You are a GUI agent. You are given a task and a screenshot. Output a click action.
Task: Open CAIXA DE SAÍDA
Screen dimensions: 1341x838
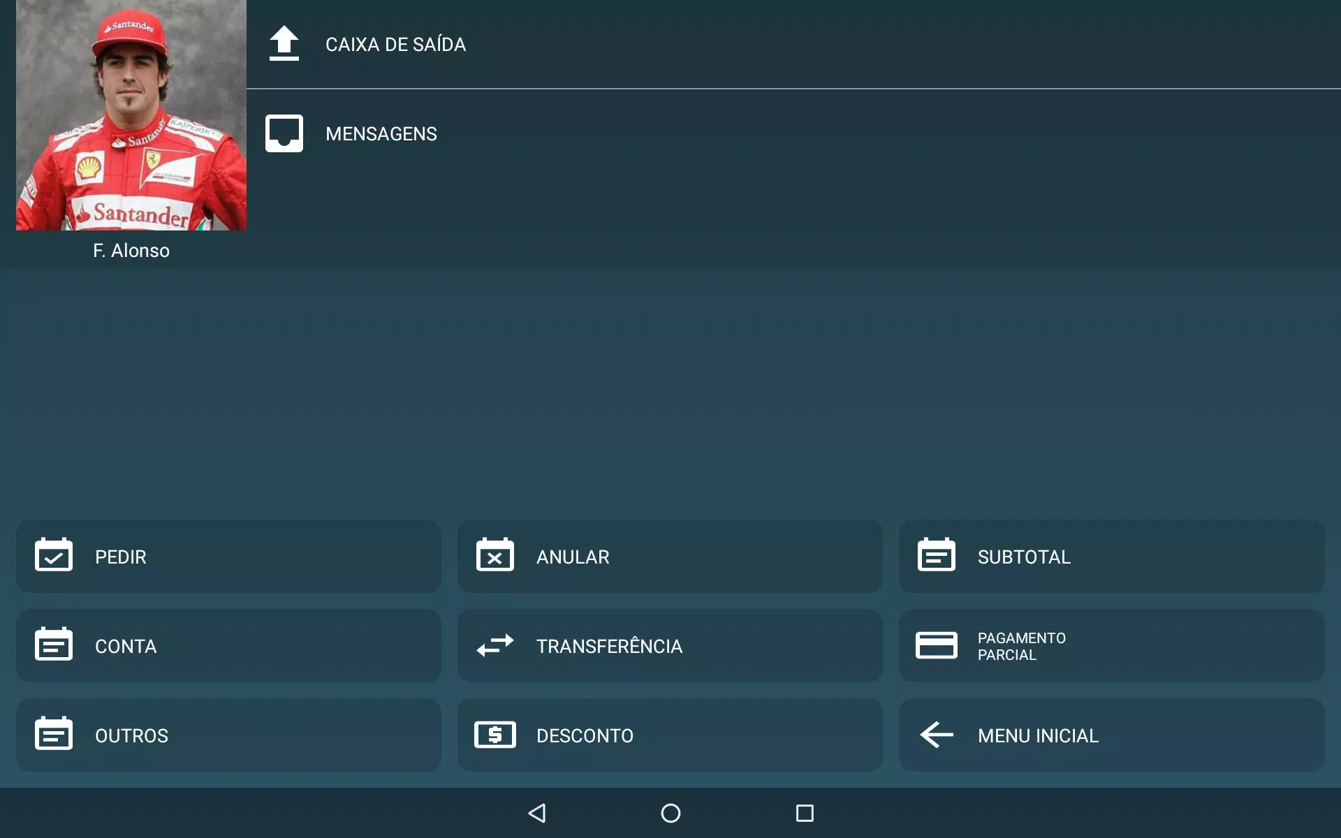pos(793,44)
